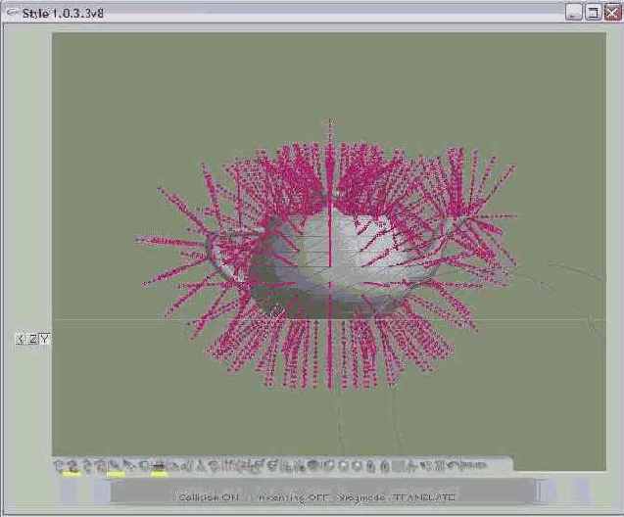Select the first yellow-underlined toolbar icon
This screenshot has height=517, width=624.
pos(72,466)
